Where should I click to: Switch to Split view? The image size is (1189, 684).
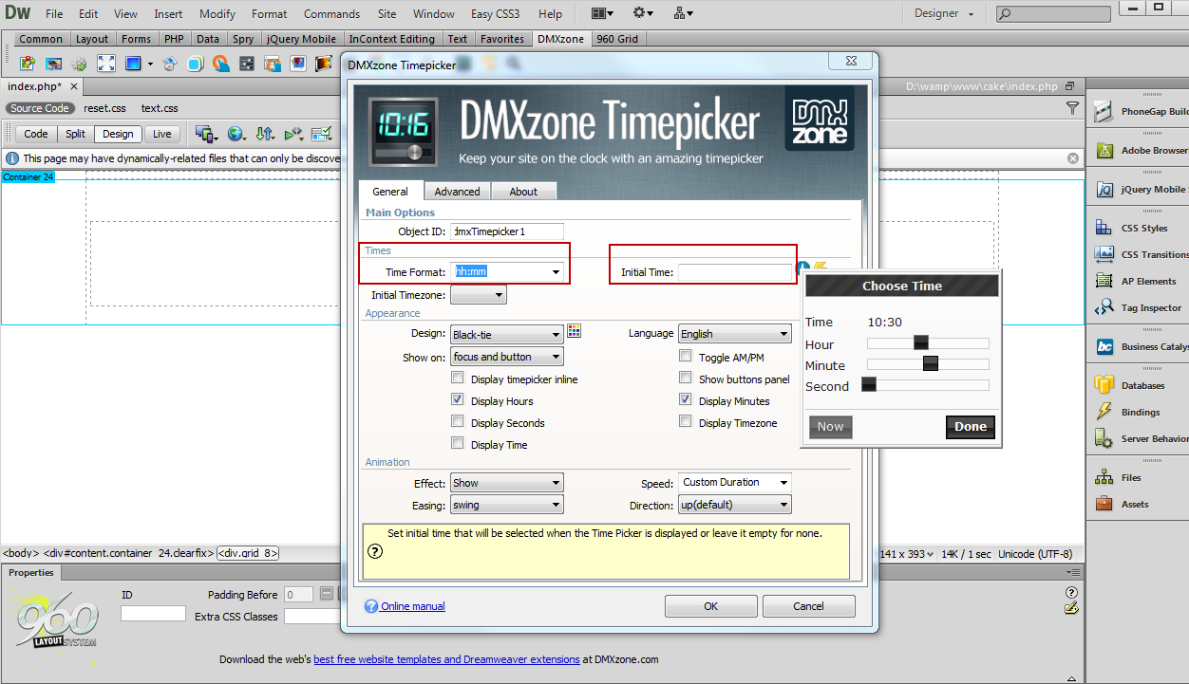[75, 134]
